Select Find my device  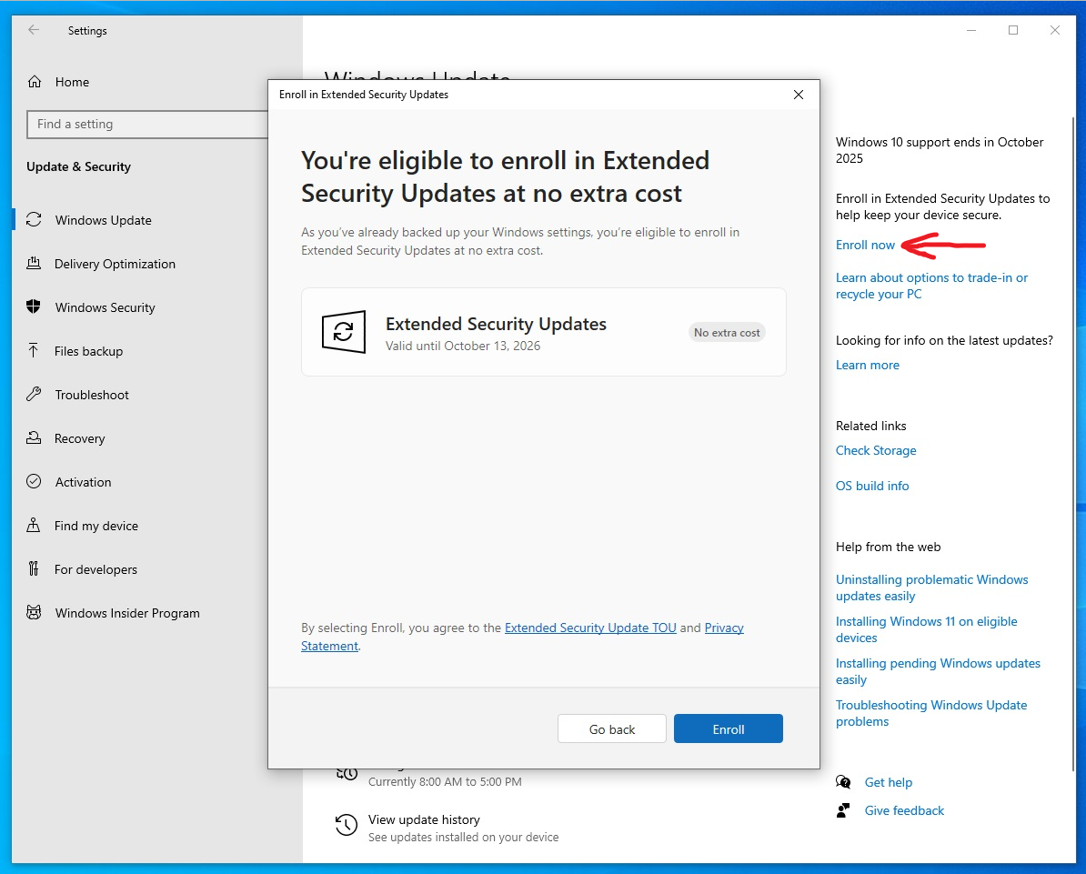pyautogui.click(x=96, y=526)
